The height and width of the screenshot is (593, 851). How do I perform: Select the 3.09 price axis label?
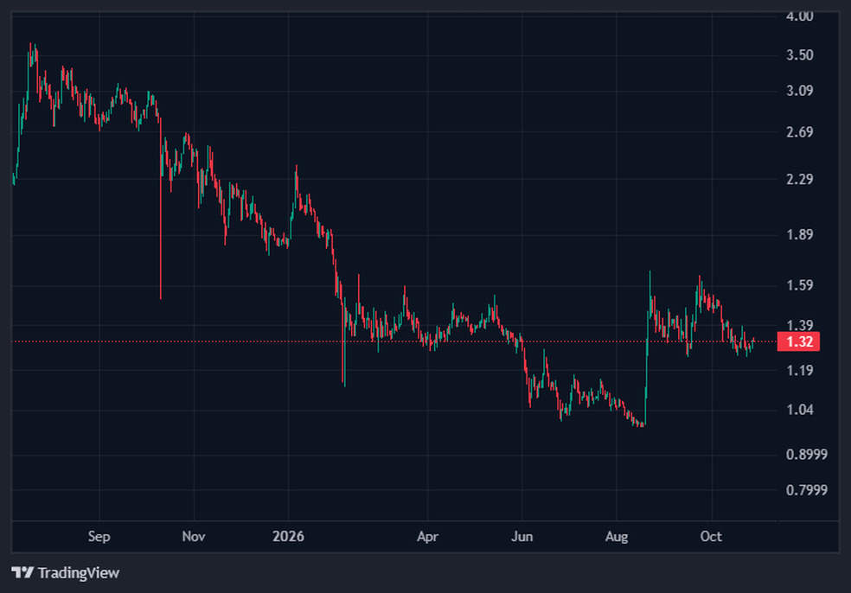tap(799, 90)
